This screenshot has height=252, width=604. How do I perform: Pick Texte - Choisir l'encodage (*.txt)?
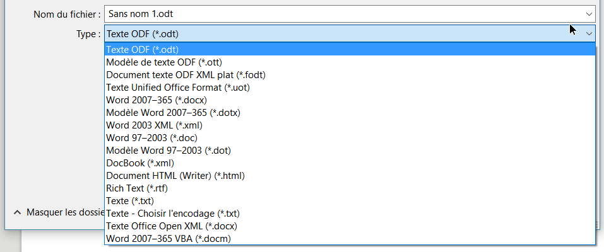point(350,214)
